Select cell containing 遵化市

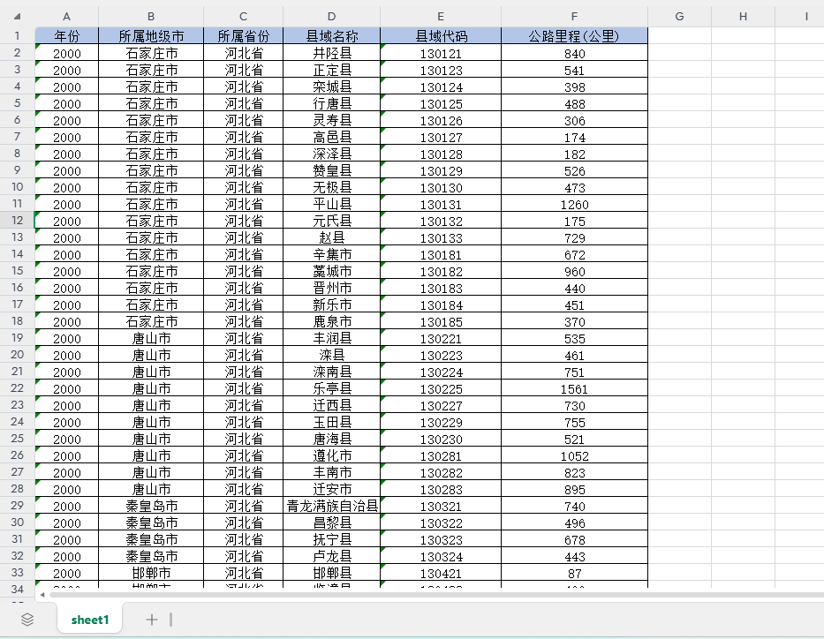click(x=331, y=455)
